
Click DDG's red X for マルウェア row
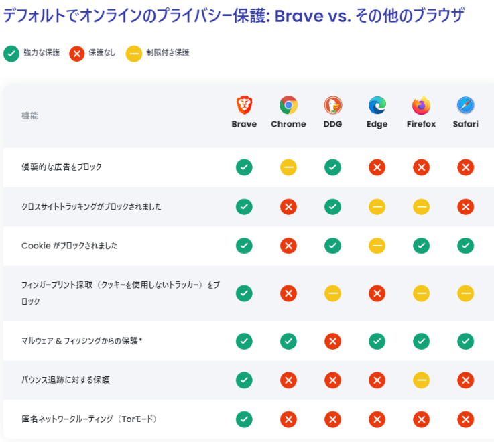(332, 342)
